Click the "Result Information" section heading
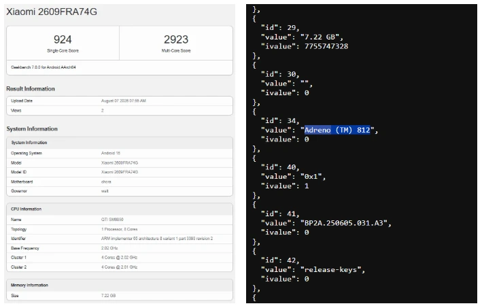 pos(31,88)
